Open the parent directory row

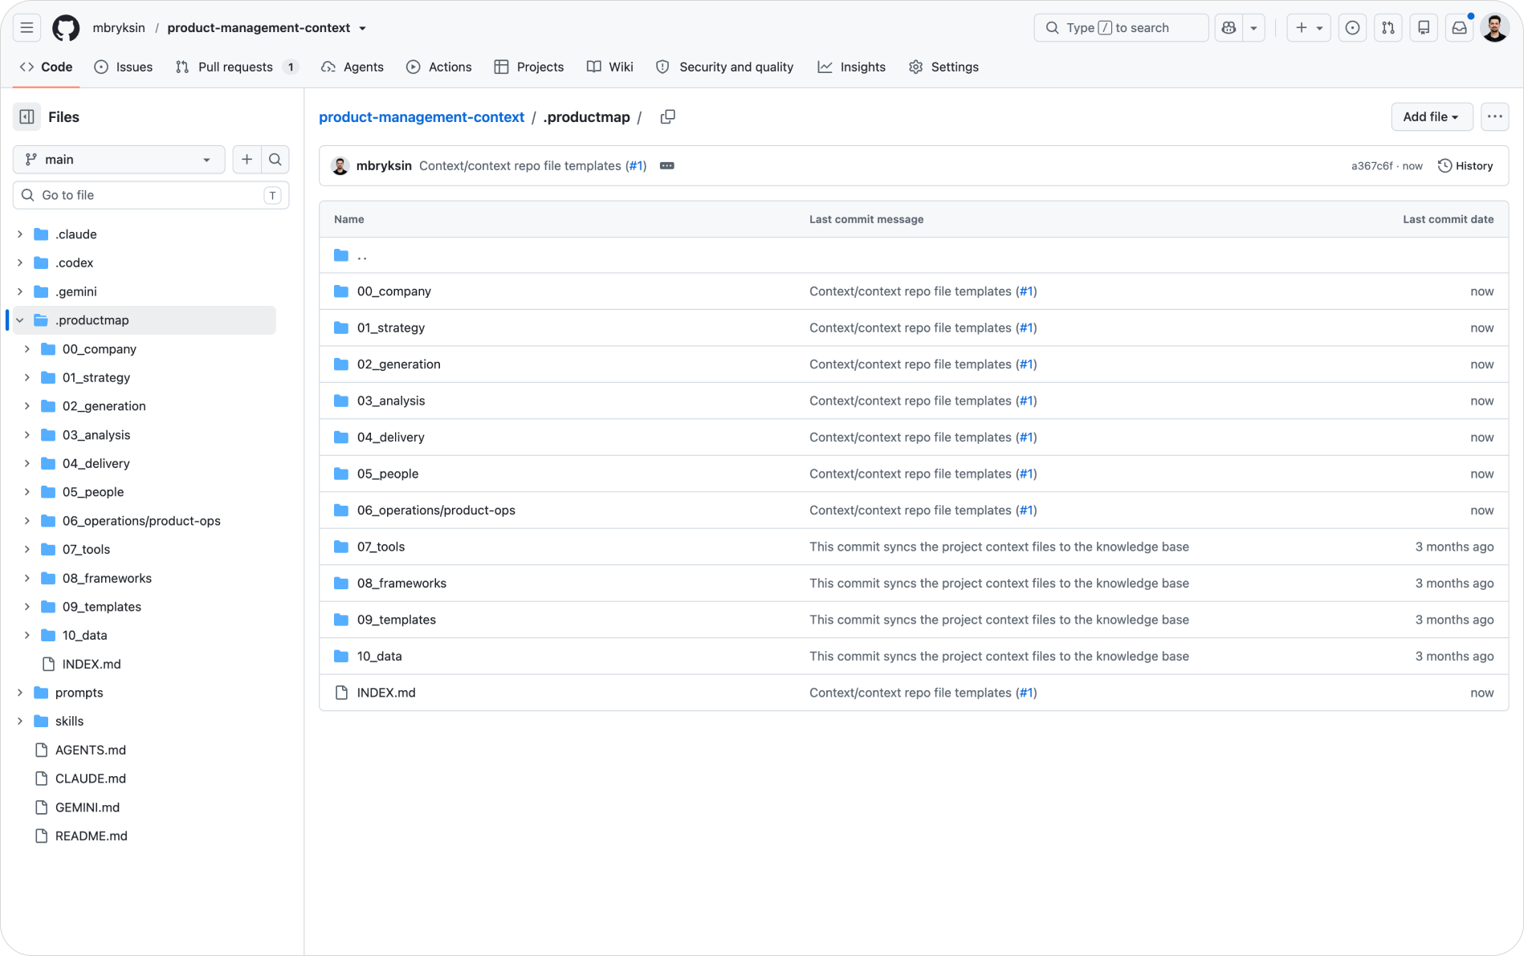coord(914,255)
